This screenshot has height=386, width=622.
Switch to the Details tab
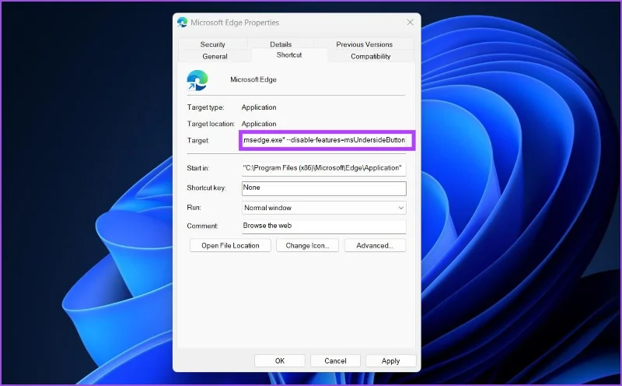coord(281,44)
